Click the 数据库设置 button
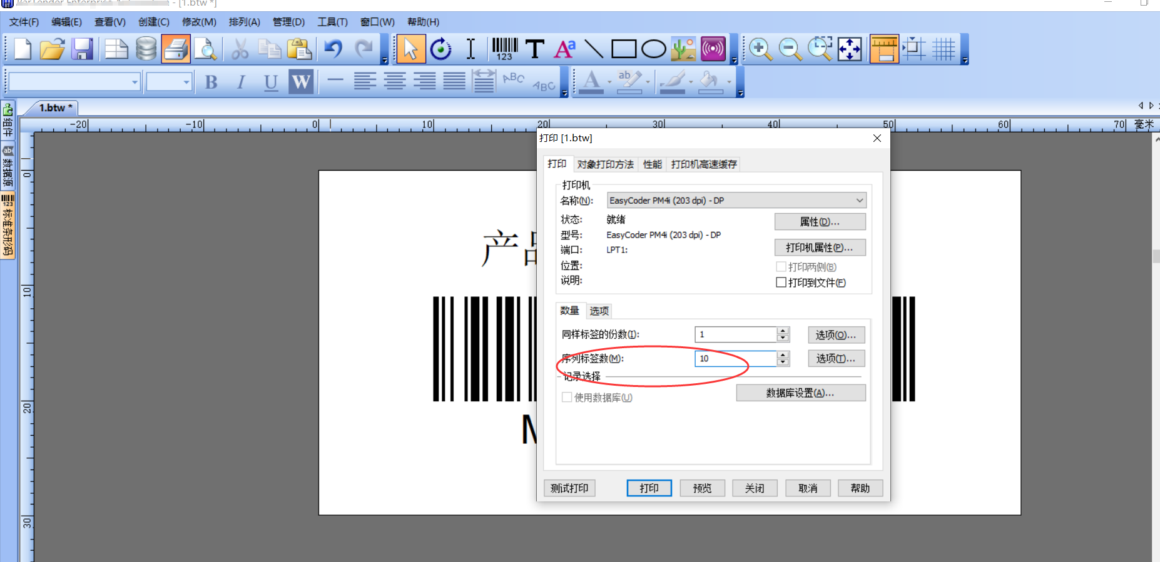Screen dimensions: 1160x562 800,393
